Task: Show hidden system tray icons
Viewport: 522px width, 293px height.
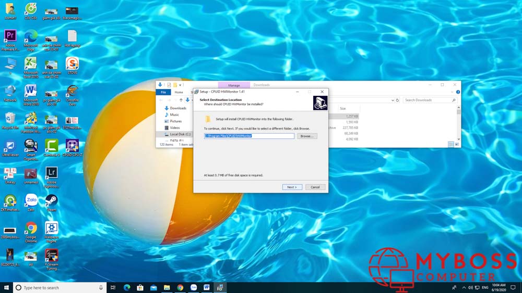Action: pyautogui.click(x=464, y=288)
